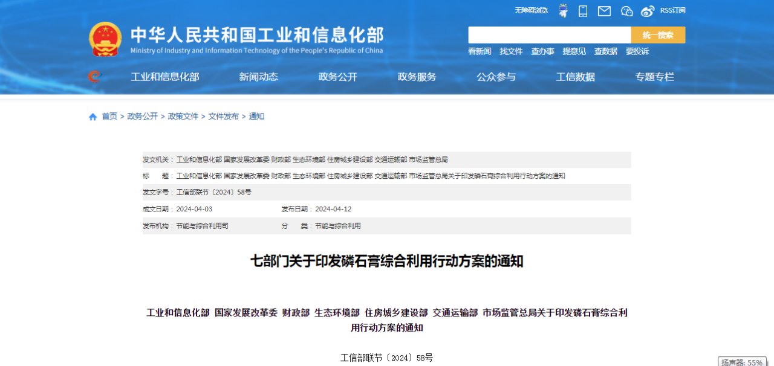
Task: Open 工信数据 in the navigation bar
Action: click(x=575, y=77)
